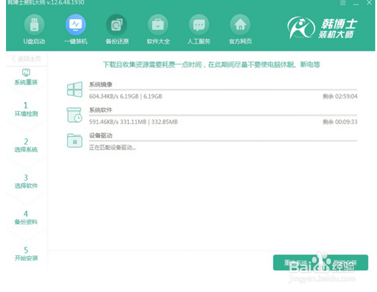Open the 人工服务 chat bubble icon
Image resolution: width=377 pixels, height=292 pixels.
[x=199, y=25]
